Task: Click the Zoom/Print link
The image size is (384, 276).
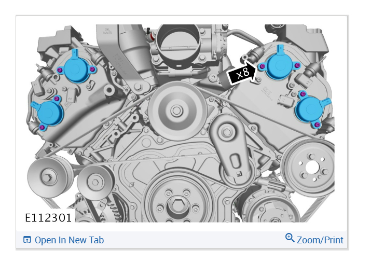Action: coord(320,240)
